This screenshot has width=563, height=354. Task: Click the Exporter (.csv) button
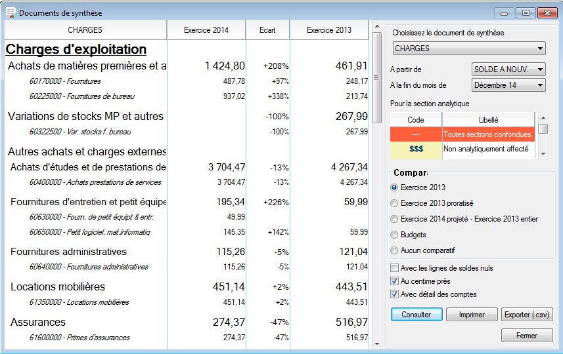pos(527,315)
